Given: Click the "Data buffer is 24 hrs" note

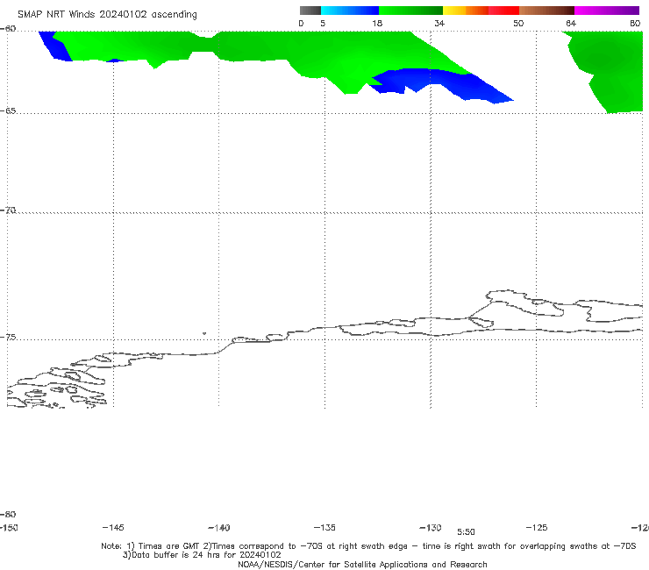Looking at the screenshot, I should (x=202, y=555).
